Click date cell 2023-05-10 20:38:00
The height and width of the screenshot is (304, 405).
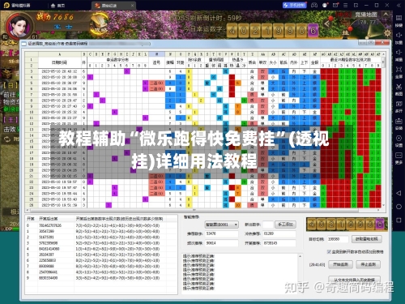point(60,77)
